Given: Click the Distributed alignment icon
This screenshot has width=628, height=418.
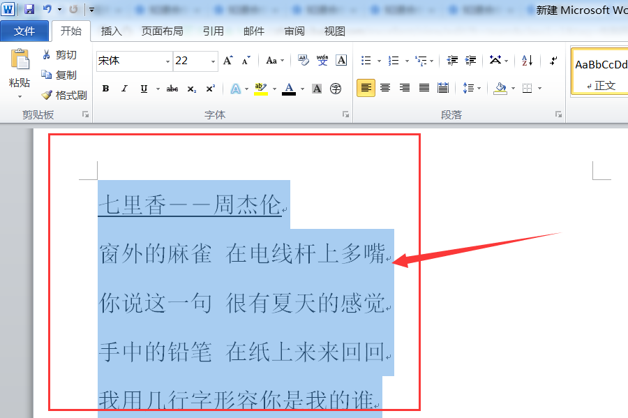Looking at the screenshot, I should (x=443, y=88).
